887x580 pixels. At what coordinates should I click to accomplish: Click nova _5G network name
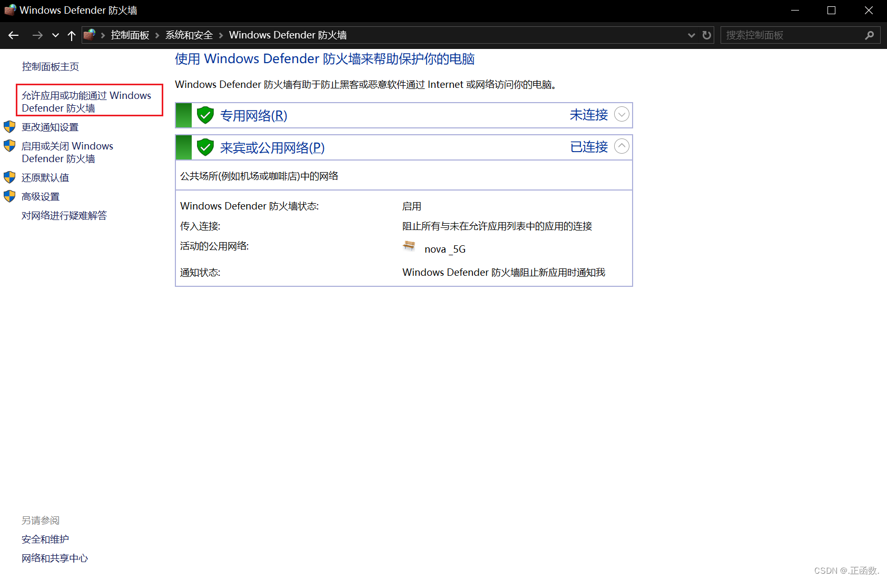445,249
